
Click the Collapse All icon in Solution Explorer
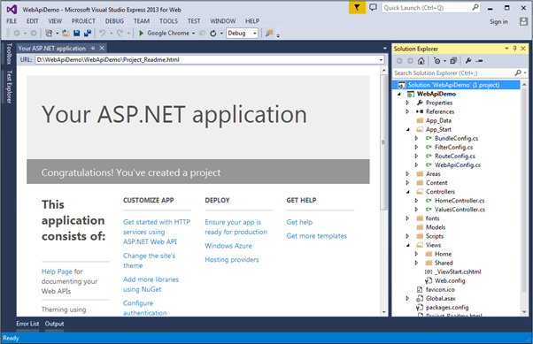(x=453, y=61)
